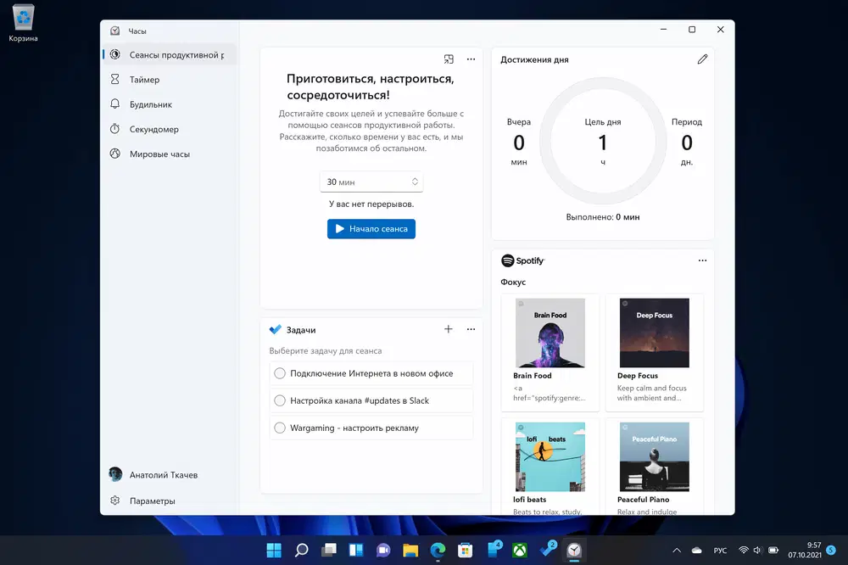Launch Microsoft Edge from taskbar

coord(438,551)
